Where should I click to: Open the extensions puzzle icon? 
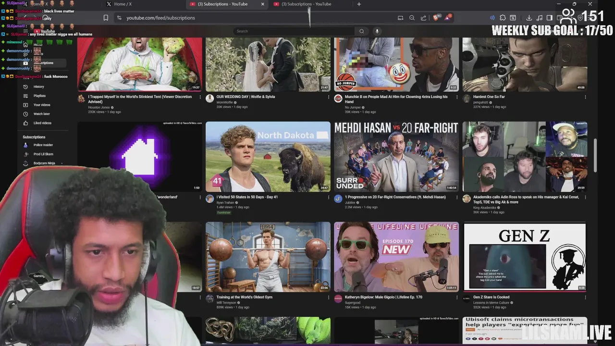(503, 18)
